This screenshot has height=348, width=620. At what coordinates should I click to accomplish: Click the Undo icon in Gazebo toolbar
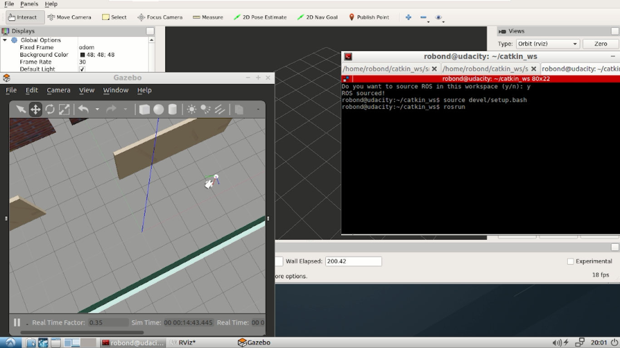click(84, 109)
